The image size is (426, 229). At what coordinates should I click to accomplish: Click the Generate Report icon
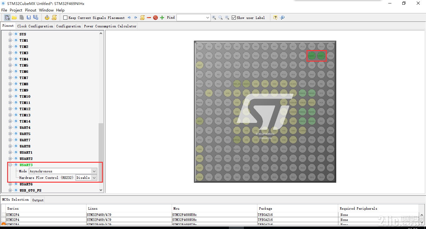tap(54, 17)
